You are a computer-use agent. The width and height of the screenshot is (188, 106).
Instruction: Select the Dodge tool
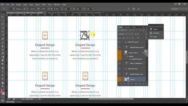[x=3, y=64]
